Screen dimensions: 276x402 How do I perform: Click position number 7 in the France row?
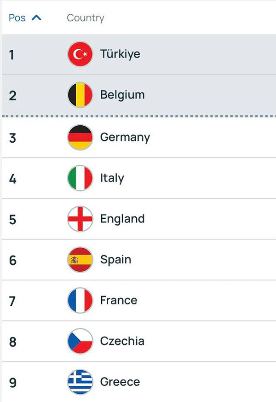click(x=12, y=301)
